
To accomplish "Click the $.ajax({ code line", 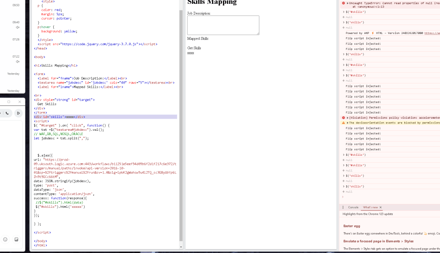I will [x=45, y=155].
